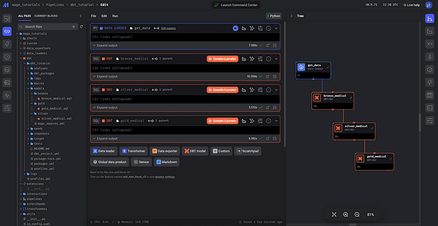Open Live help

[x=412, y=5]
